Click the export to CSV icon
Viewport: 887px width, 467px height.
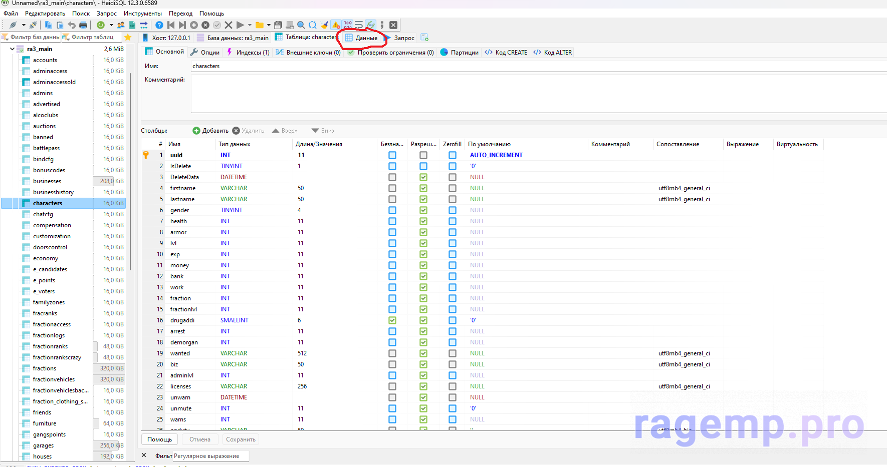(132, 25)
